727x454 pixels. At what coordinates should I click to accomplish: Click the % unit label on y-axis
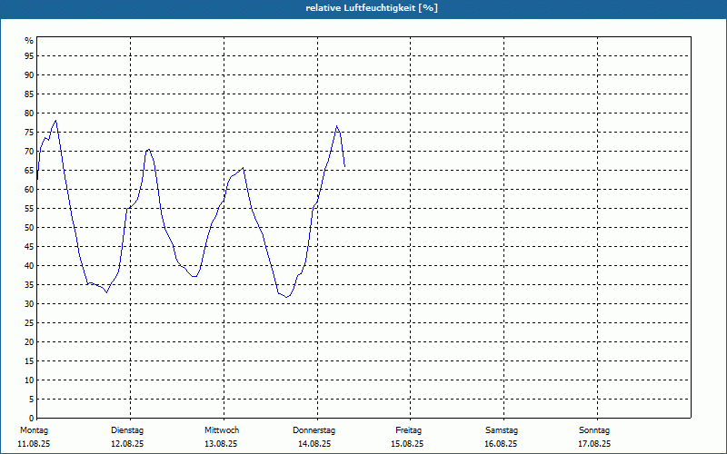29,41
